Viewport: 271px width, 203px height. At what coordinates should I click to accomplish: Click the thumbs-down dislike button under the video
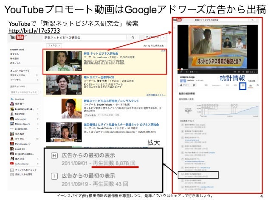pos(194,85)
